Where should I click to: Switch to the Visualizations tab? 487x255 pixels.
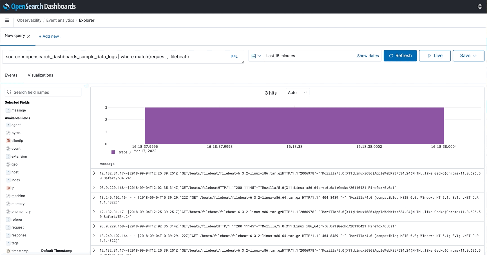click(40, 75)
